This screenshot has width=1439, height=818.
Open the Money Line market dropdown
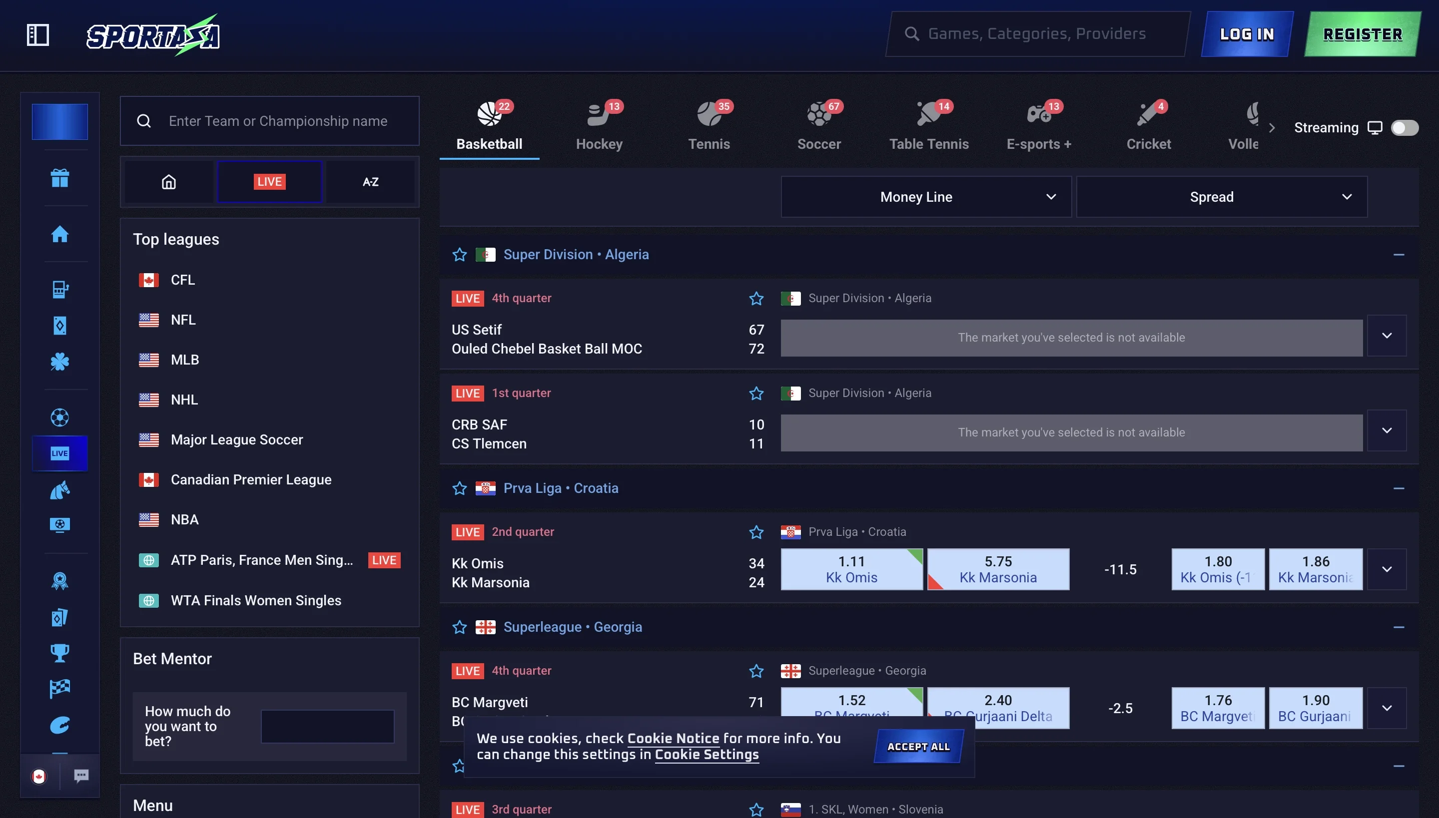(x=924, y=196)
